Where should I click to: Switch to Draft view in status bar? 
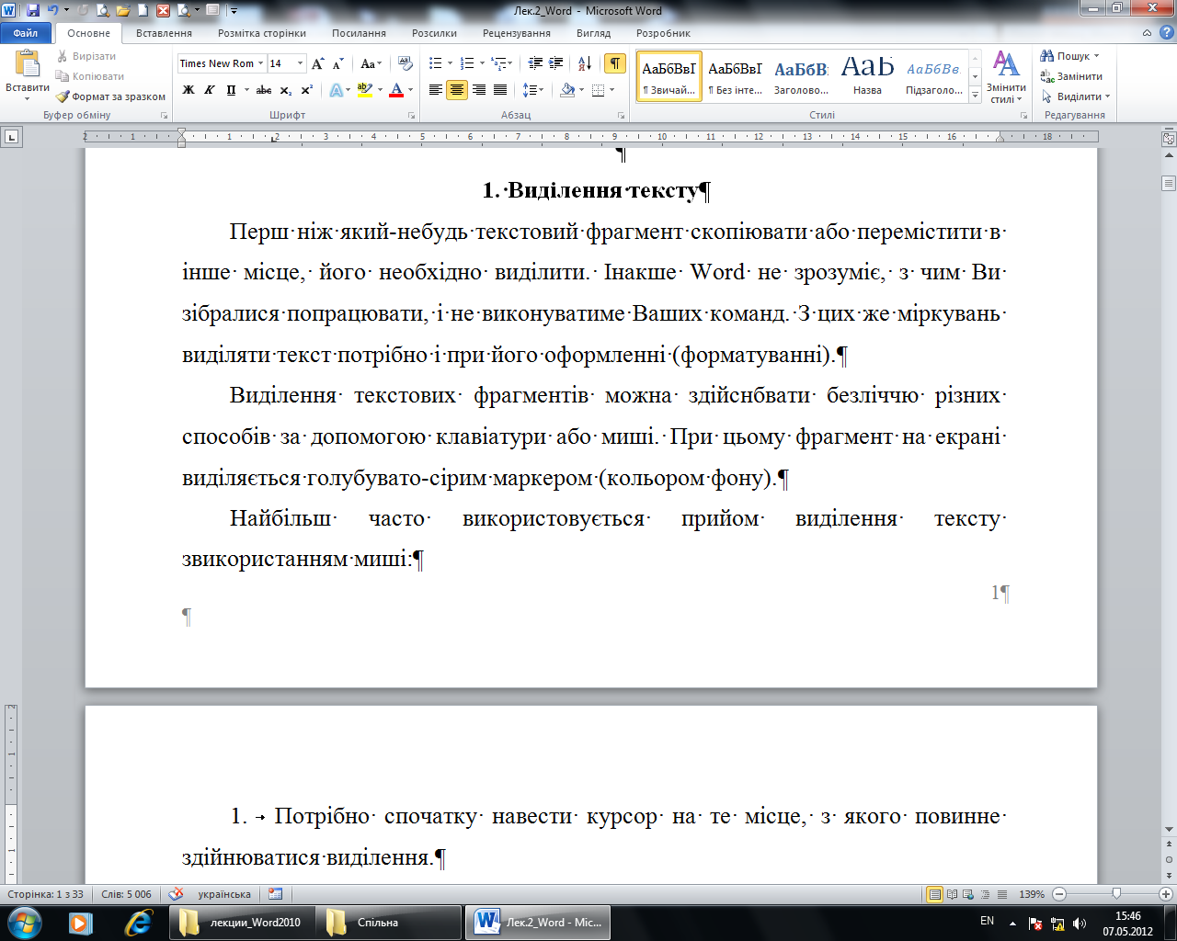pyautogui.click(x=1002, y=894)
